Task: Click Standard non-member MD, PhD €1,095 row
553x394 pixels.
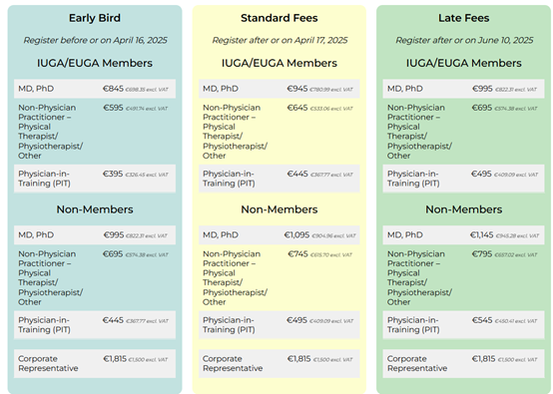Action: [278, 235]
